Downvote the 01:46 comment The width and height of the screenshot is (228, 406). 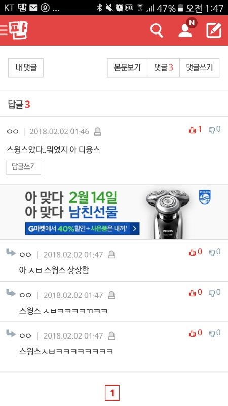[x=214, y=129]
